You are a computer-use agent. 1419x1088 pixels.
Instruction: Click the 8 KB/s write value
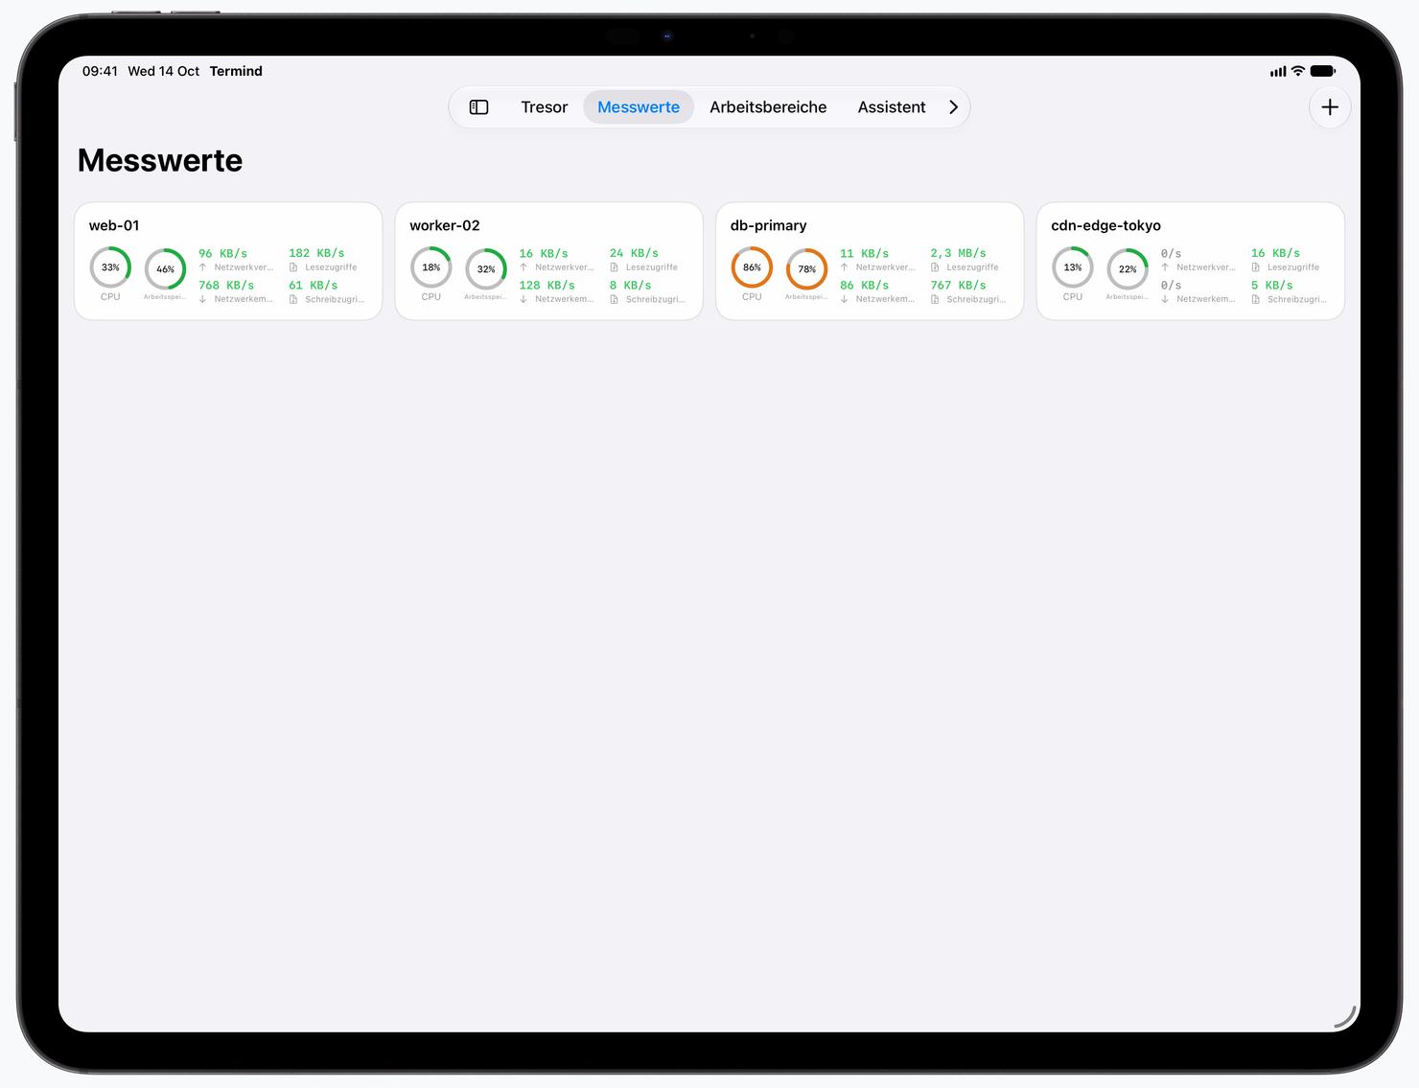click(x=631, y=285)
